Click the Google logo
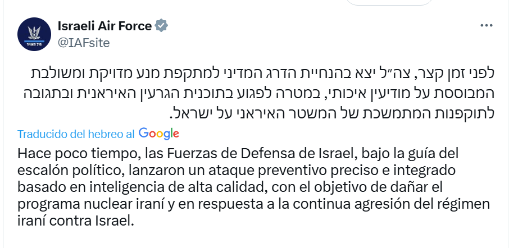 point(158,134)
